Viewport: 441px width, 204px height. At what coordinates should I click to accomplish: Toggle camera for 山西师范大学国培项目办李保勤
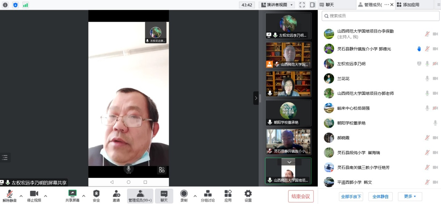coord(435,34)
